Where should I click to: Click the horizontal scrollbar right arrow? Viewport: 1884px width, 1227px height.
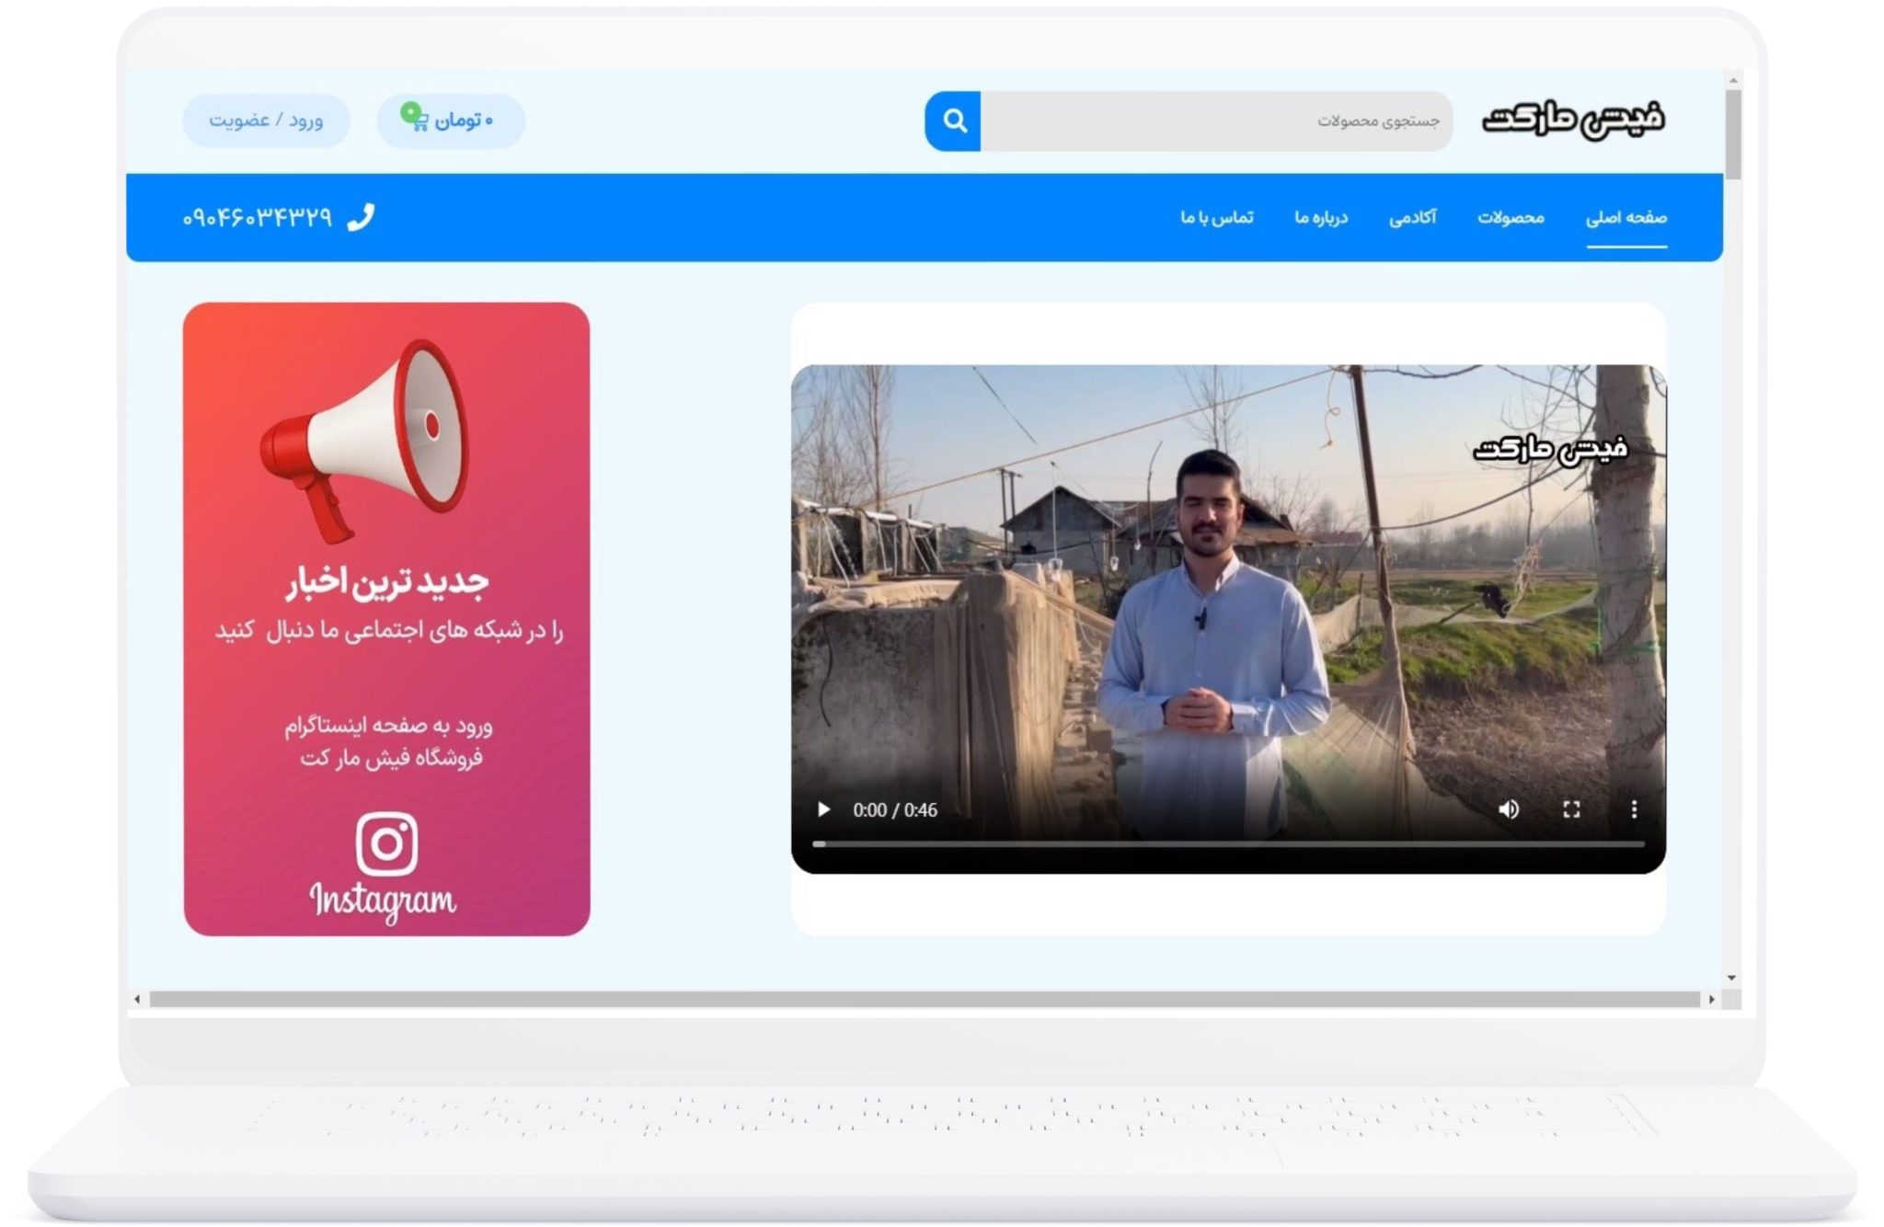click(1711, 999)
